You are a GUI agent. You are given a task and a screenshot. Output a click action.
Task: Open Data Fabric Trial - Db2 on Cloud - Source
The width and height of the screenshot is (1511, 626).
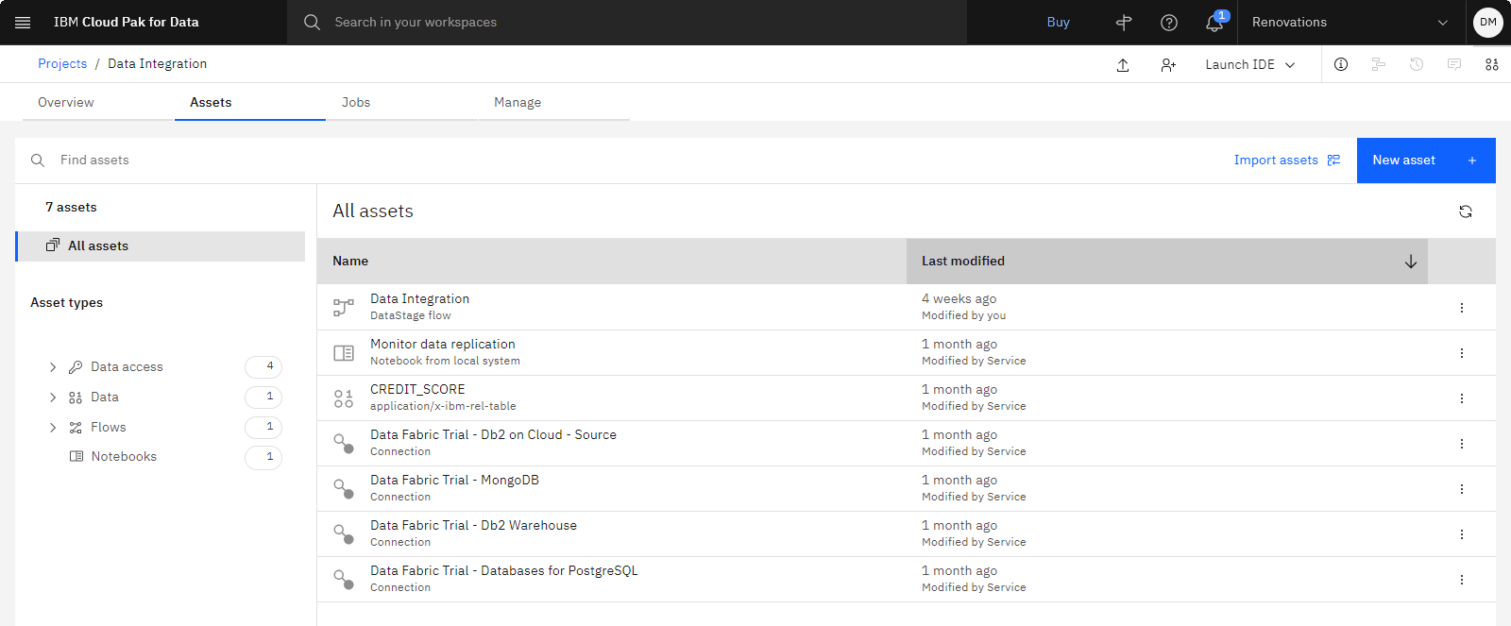tap(493, 435)
